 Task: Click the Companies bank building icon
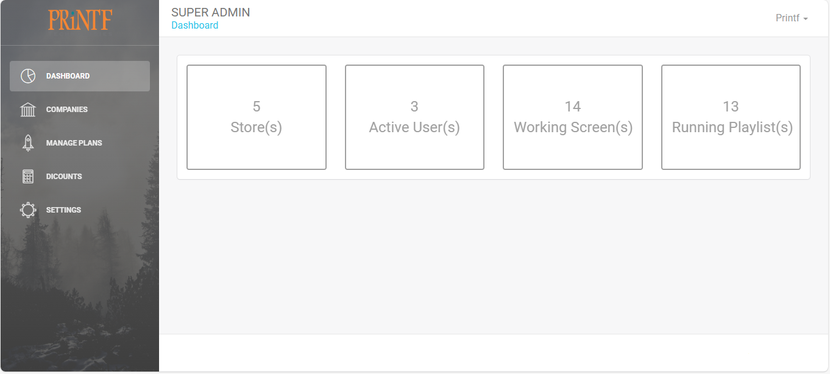tap(28, 110)
